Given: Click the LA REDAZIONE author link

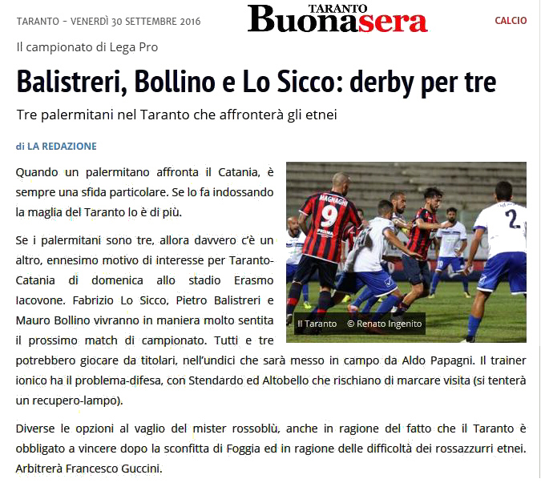Looking at the screenshot, I should [x=62, y=146].
